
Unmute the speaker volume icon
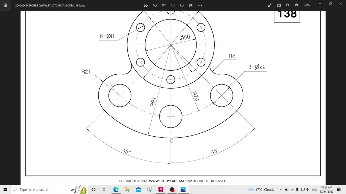point(308,189)
